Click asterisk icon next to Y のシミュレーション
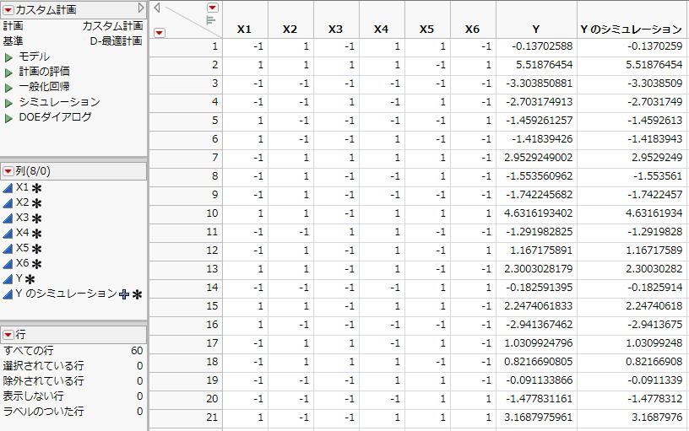Screen dimensions: 689x431 coord(137,295)
